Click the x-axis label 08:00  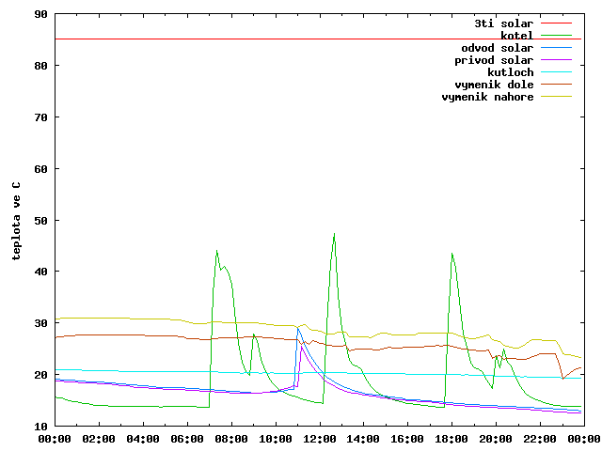point(231,439)
